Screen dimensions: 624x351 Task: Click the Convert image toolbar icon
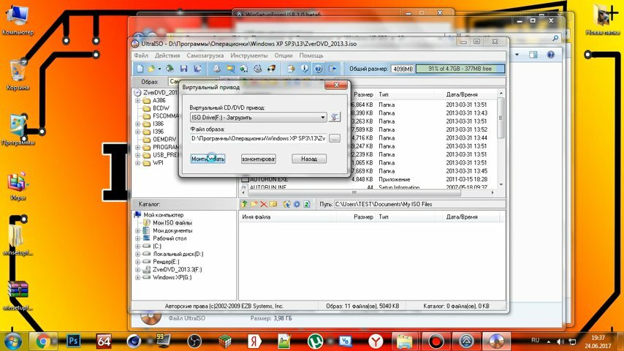[243, 69]
